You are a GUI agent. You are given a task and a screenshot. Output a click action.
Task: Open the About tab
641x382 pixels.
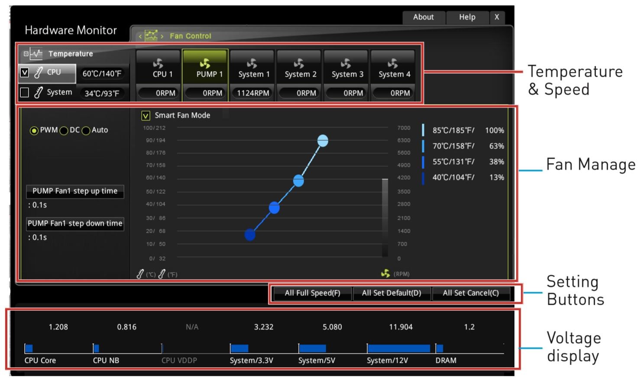coord(423,17)
